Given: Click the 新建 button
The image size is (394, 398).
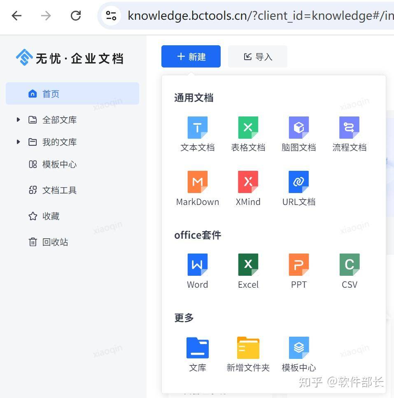Looking at the screenshot, I should [x=191, y=56].
